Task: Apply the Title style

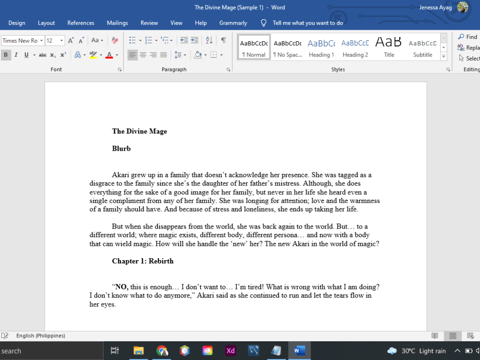Action: 389,47
